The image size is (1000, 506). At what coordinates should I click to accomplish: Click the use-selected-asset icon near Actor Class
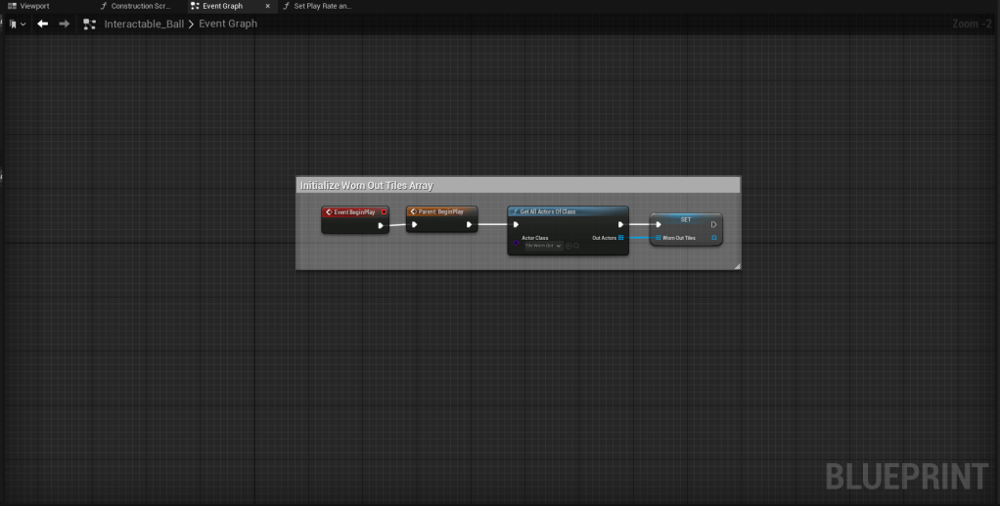(568, 246)
